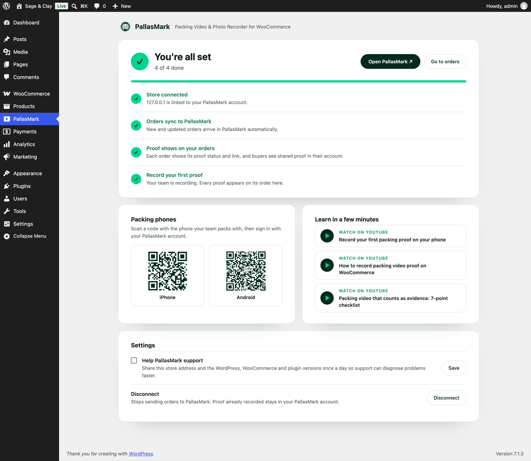Screen dimensions: 531x461
Task: Click the Record your first proof heading
Action: pos(174,175)
